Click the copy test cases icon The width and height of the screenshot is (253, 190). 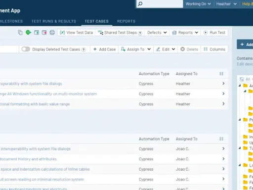(x=20, y=33)
